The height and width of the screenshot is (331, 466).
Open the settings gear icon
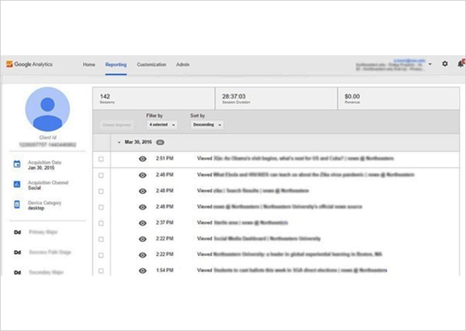click(444, 64)
